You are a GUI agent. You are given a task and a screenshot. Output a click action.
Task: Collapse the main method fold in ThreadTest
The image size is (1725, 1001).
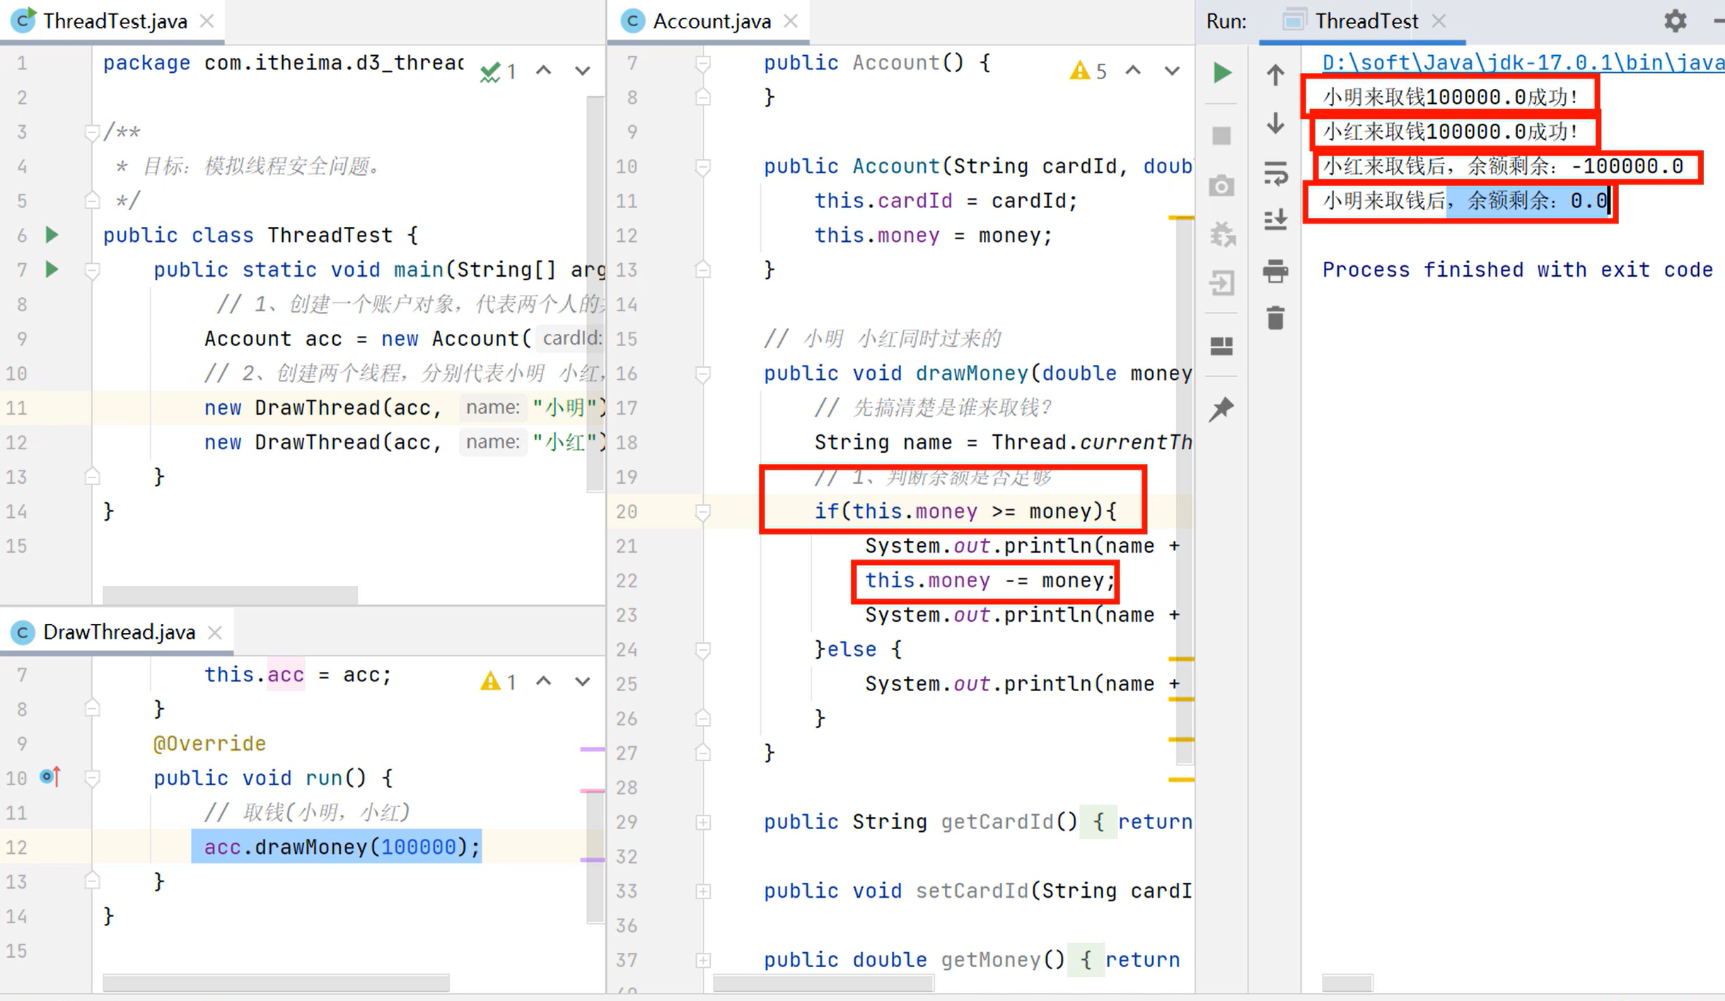pyautogui.click(x=92, y=270)
